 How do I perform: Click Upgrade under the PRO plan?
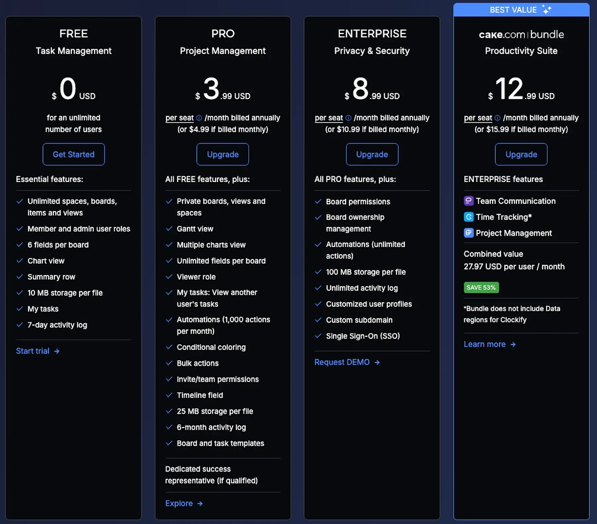(x=223, y=154)
